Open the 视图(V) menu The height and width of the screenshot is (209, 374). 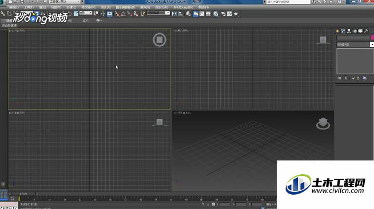56,7
